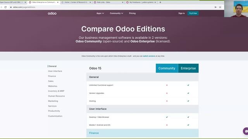This screenshot has height=139, width=248.
Task: Click the Sign in link
Action: (x=182, y=13)
